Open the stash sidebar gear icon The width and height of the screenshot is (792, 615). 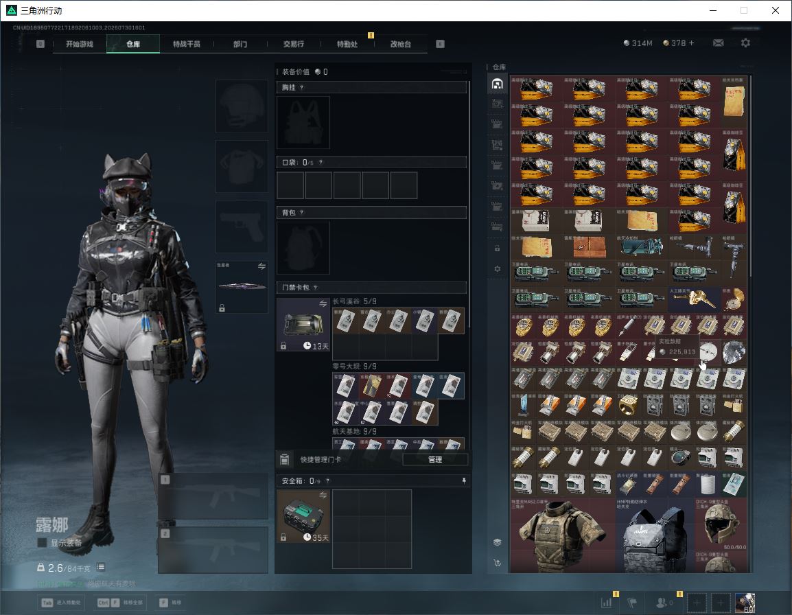497,269
